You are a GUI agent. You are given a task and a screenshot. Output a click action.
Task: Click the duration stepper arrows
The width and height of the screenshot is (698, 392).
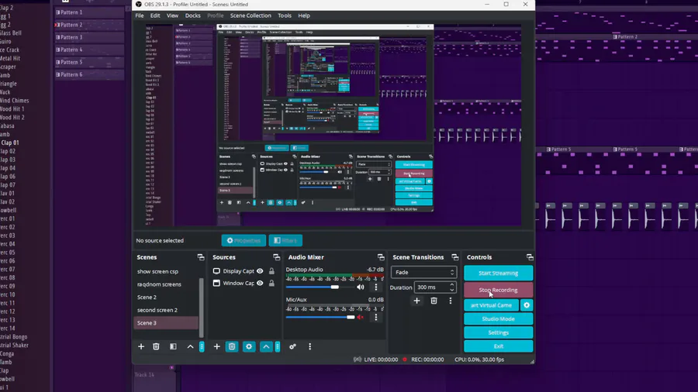click(452, 287)
